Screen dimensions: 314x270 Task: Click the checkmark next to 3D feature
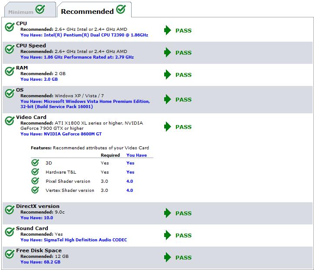pyautogui.click(x=35, y=162)
